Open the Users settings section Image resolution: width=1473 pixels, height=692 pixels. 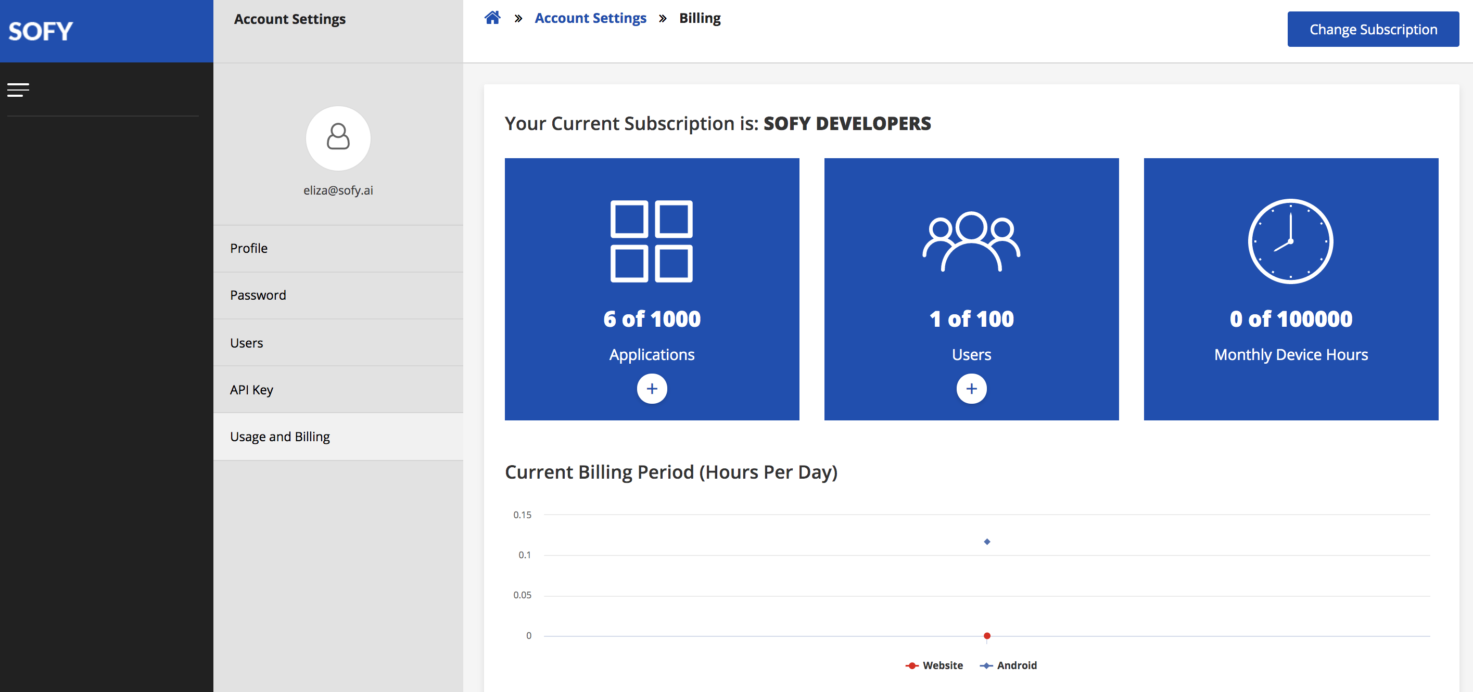point(338,343)
